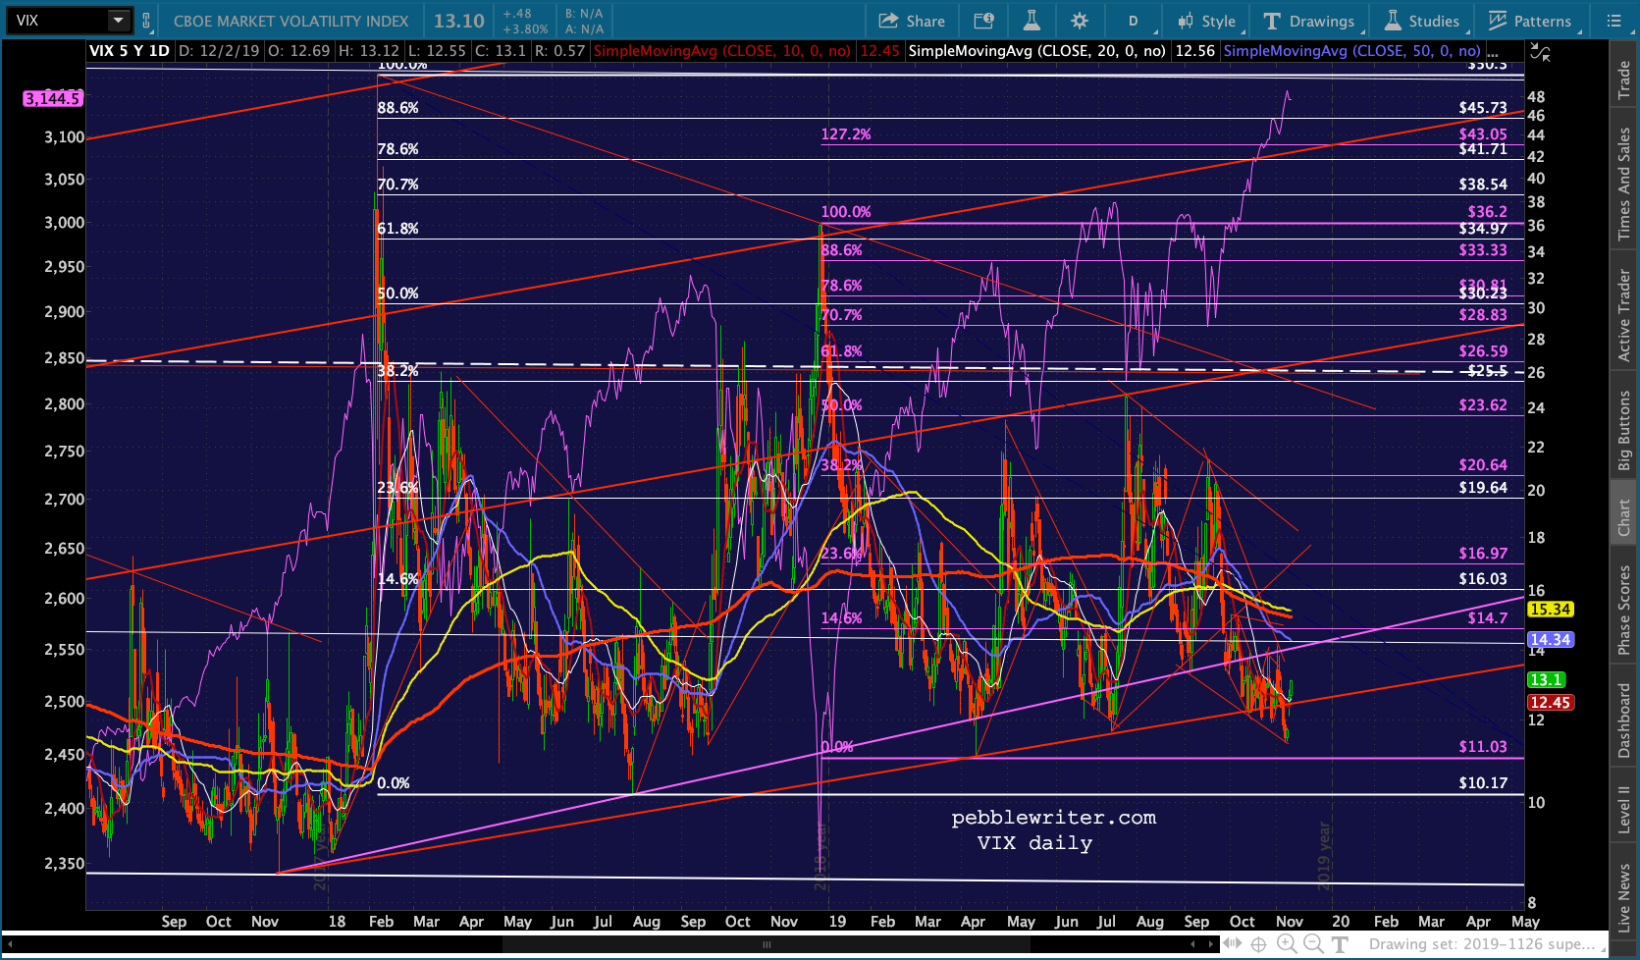Image resolution: width=1640 pixels, height=960 pixels.
Task: Open the Times And Sales side tab
Action: (1624, 184)
